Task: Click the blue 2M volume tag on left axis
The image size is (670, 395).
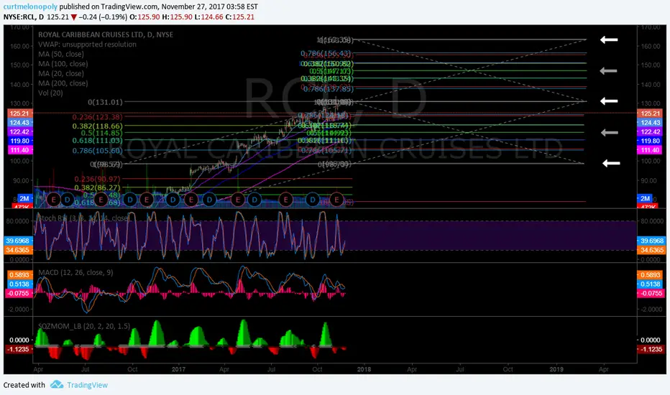Action: click(24, 198)
